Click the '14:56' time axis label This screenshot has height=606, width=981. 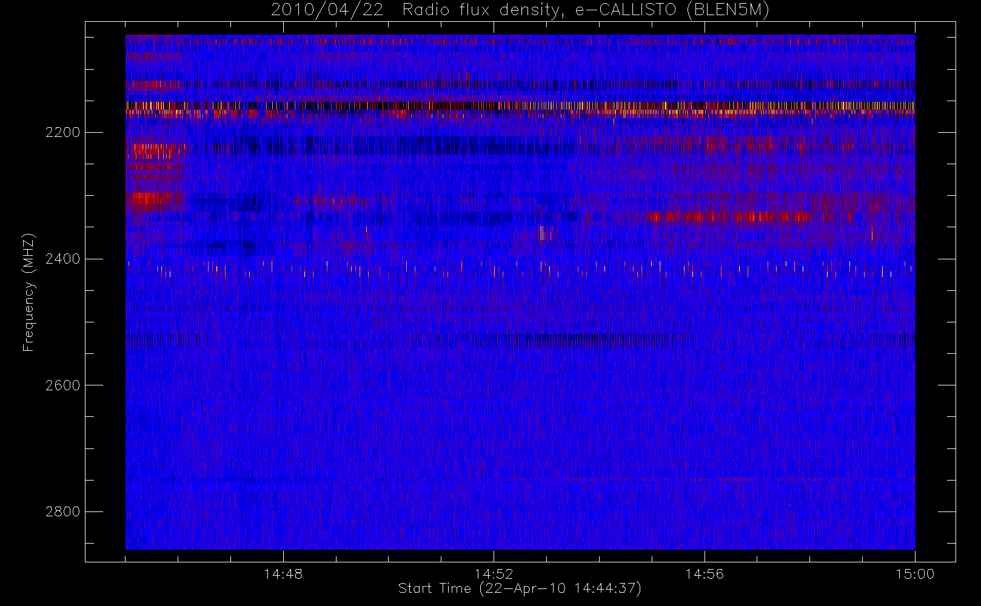[x=705, y=574]
